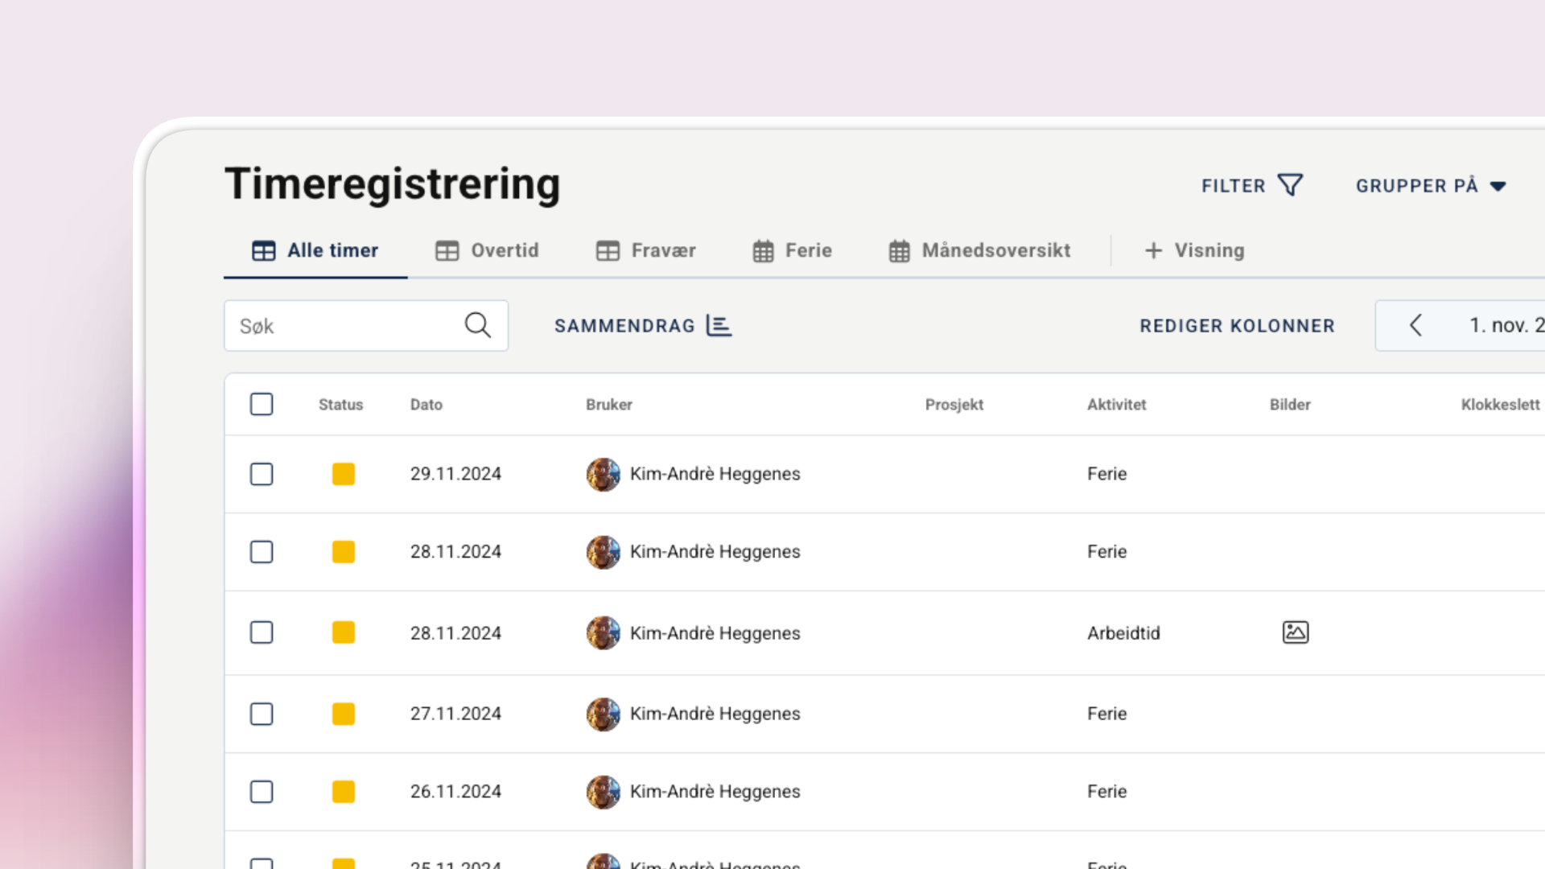Go to previous month with left chevron
Screen dimensions: 1545x869
(x=1415, y=325)
